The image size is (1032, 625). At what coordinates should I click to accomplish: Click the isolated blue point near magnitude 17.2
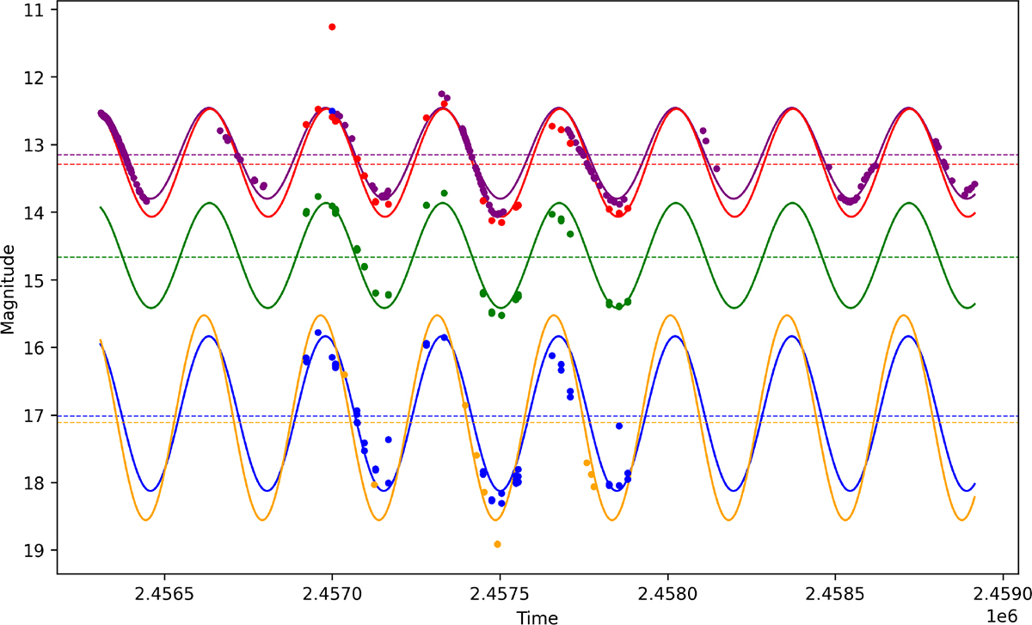(x=618, y=426)
